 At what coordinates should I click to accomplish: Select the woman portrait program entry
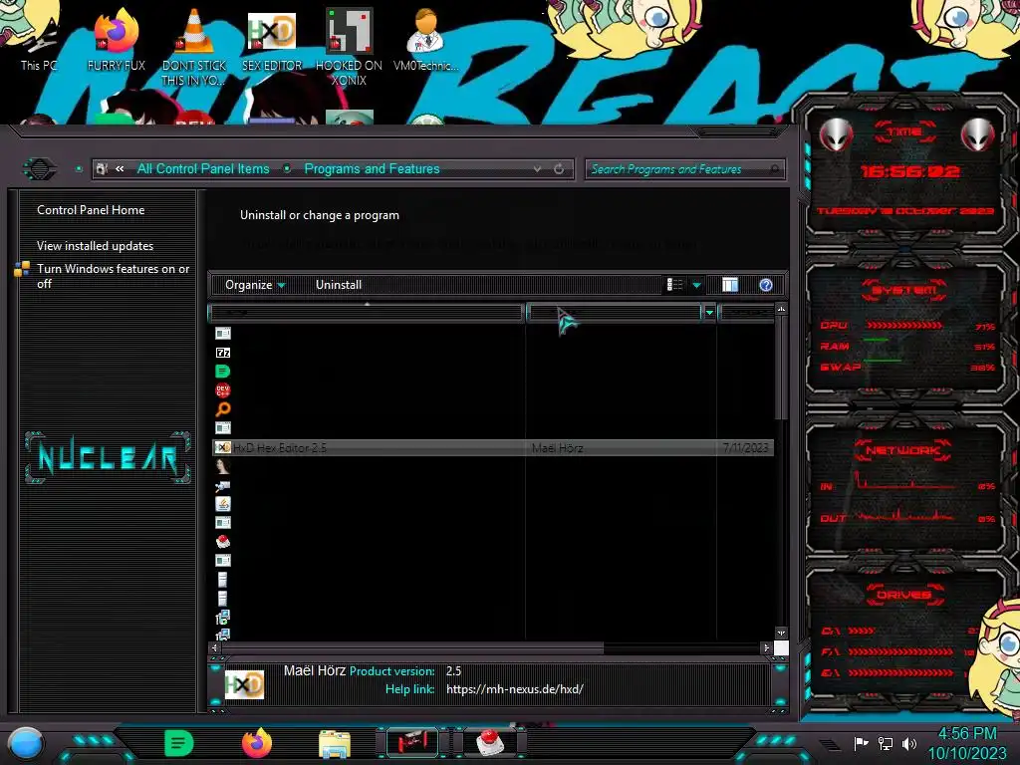tap(222, 466)
